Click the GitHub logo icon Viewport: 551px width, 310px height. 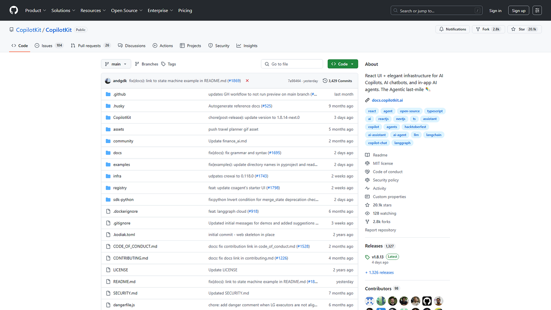14,10
